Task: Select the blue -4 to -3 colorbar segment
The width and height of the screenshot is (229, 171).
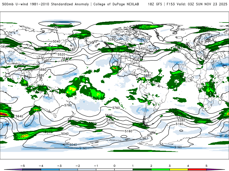Action: tap(50, 170)
